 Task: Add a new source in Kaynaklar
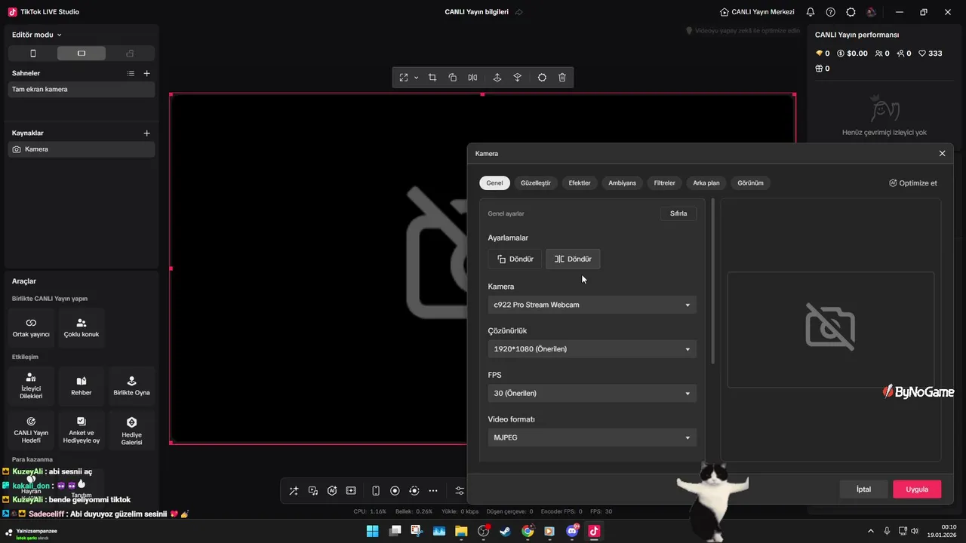[146, 133]
